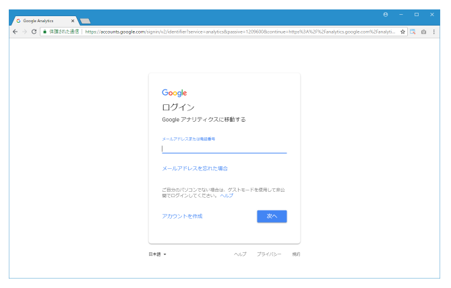Click the forward navigation arrow

25,32
